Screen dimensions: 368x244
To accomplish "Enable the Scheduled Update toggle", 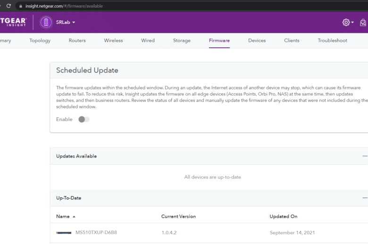I will [84, 119].
